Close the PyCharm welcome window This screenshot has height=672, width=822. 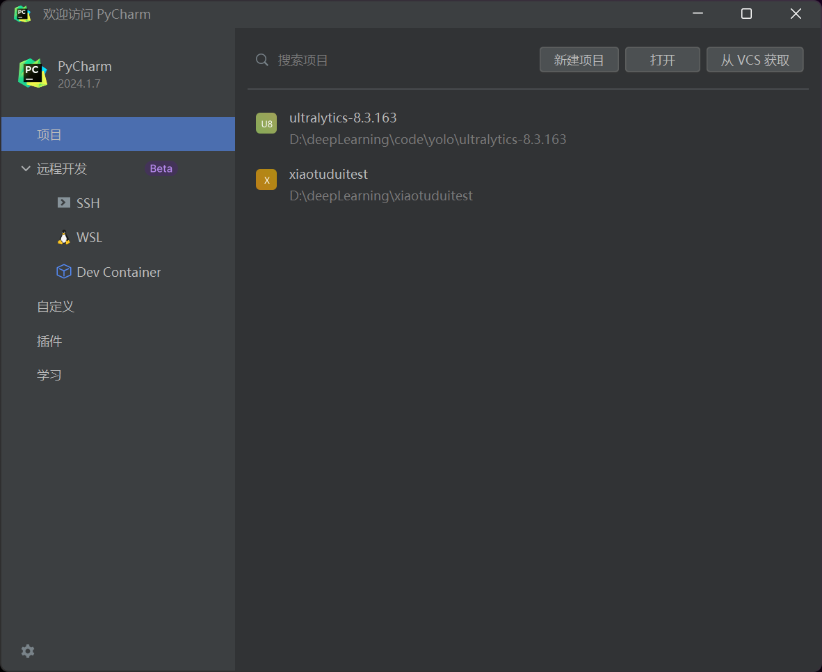tap(796, 14)
